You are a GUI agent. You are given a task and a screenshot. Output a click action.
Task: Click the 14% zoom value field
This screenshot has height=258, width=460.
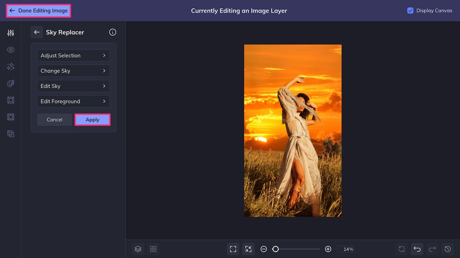click(346, 249)
